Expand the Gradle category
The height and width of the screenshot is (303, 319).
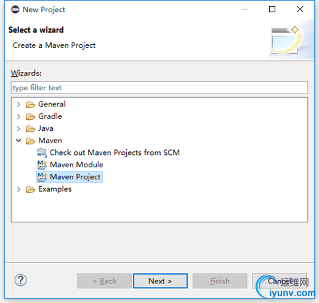pos(18,117)
